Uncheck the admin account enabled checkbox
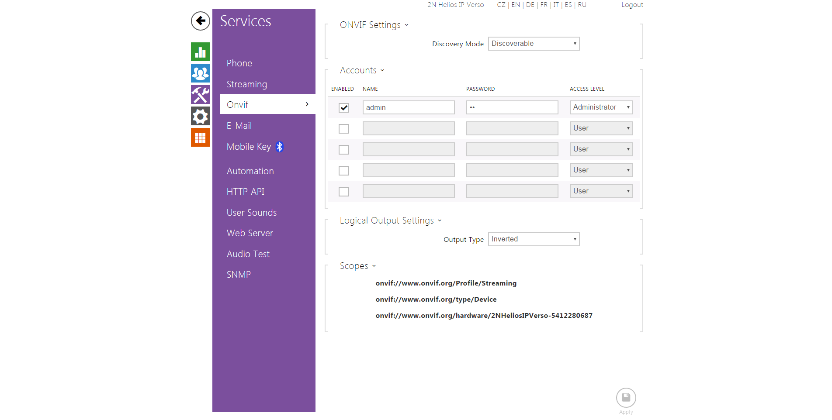832x420 pixels. tap(344, 108)
